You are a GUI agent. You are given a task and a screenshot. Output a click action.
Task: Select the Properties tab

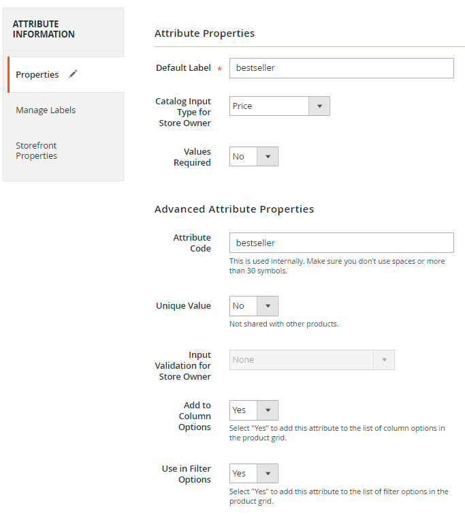(37, 74)
